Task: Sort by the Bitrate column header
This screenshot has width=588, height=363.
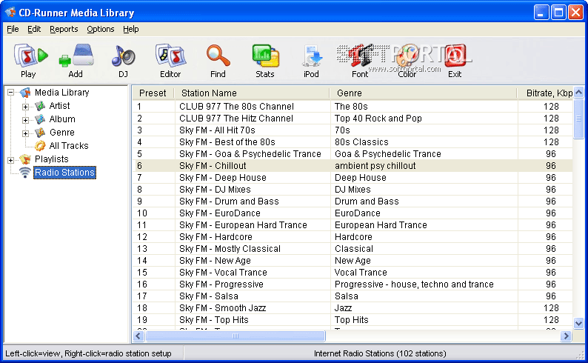Action: 545,93
